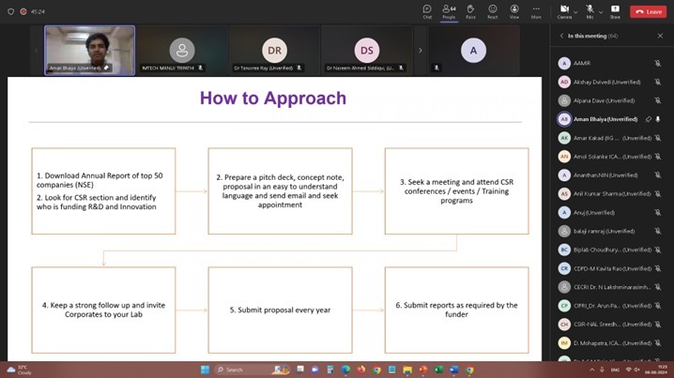The image size is (674, 378).
Task: Show next participants in video strip
Action: [420, 50]
